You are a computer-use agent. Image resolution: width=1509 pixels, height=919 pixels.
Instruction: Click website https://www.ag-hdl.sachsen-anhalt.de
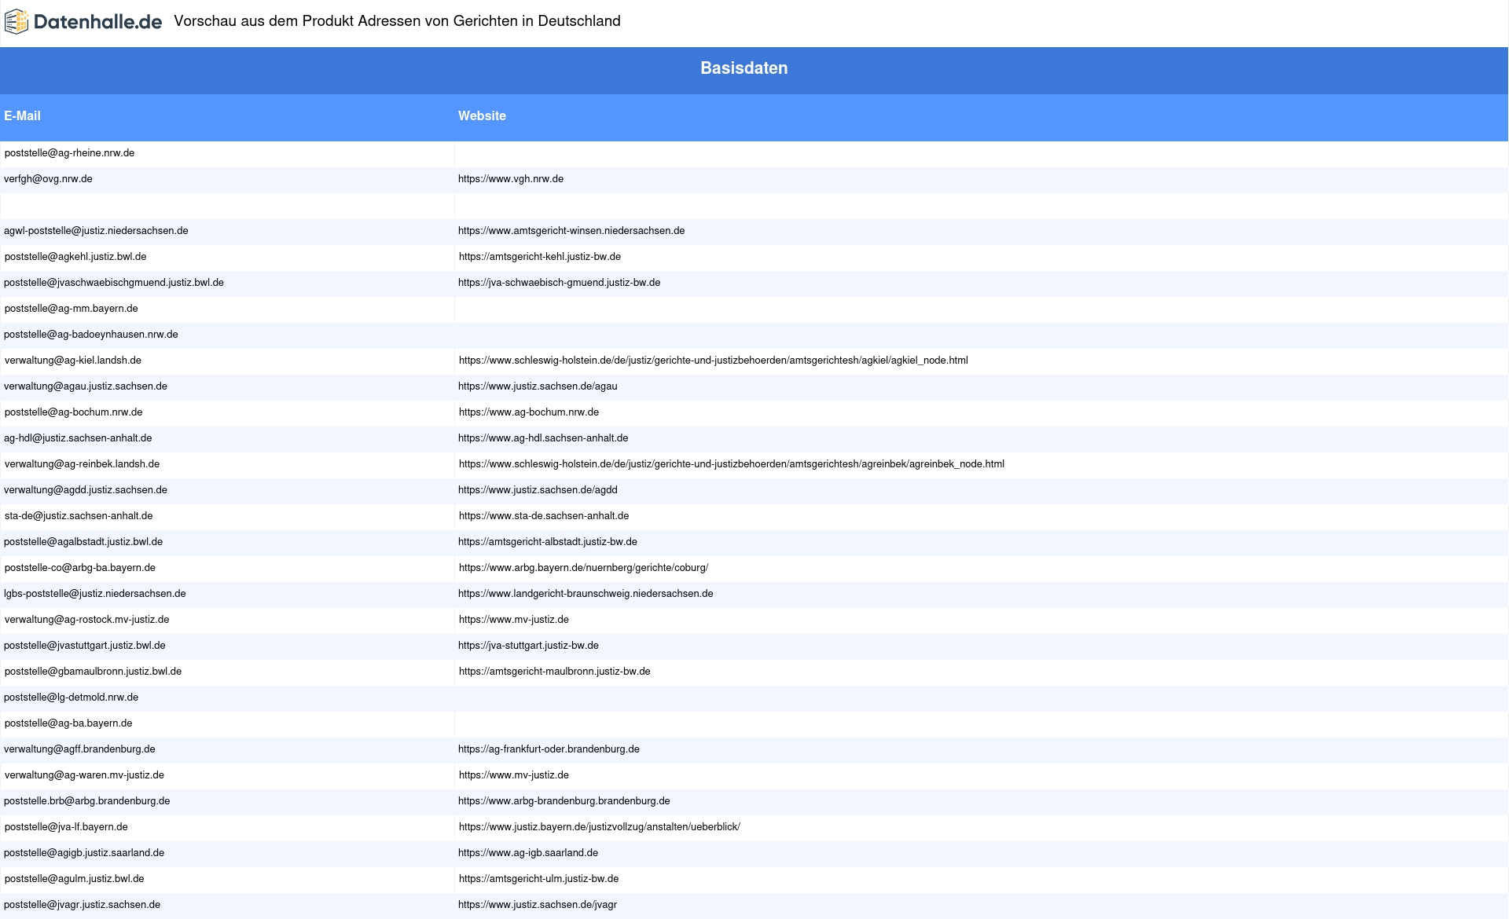[x=543, y=438]
